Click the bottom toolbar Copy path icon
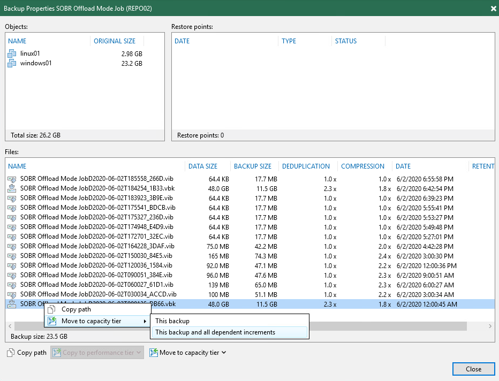 point(11,353)
